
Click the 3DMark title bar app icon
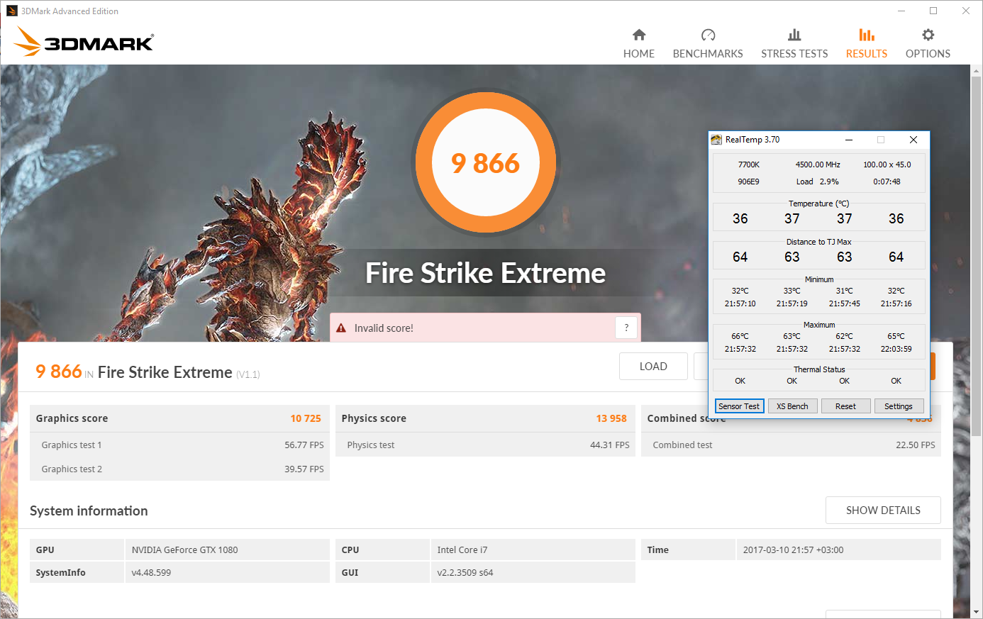tap(11, 11)
